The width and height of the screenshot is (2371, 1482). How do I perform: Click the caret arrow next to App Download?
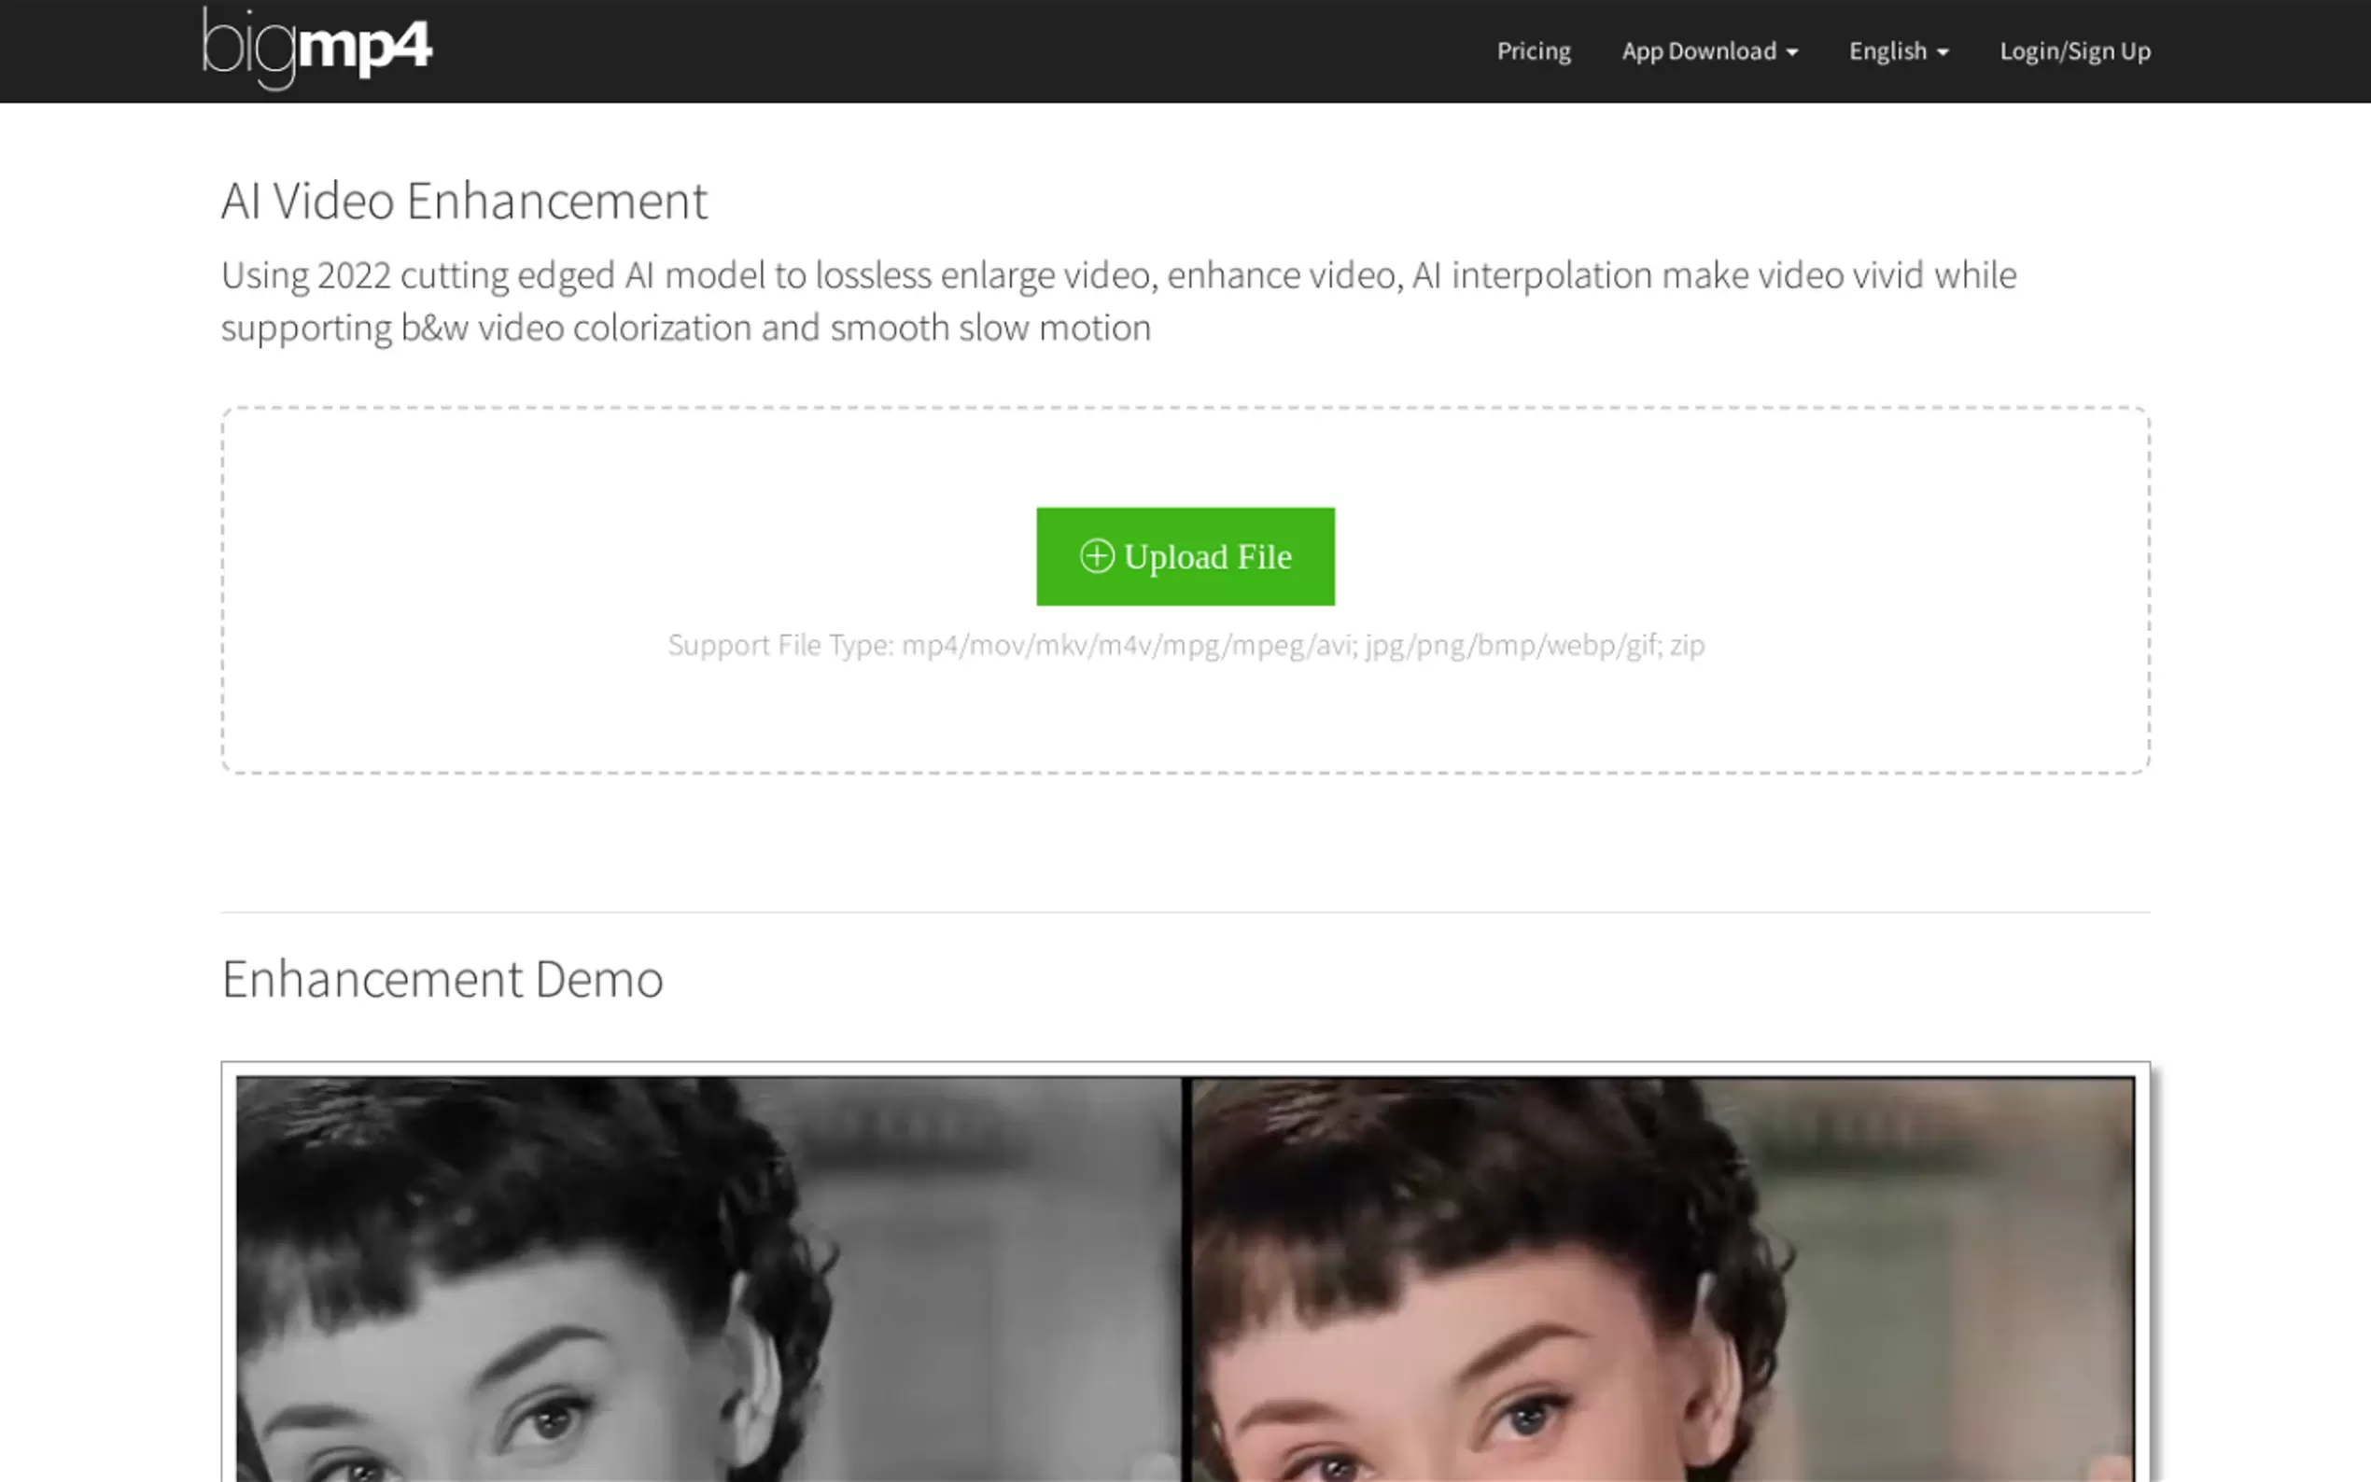click(1791, 53)
